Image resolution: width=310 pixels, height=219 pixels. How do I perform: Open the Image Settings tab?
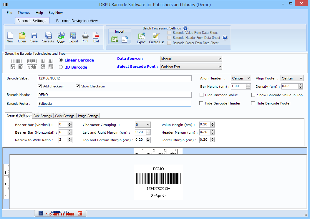(x=88, y=116)
